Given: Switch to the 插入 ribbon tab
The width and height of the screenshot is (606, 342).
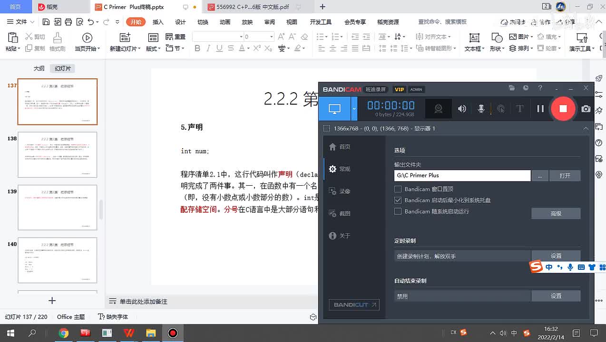Looking at the screenshot, I should coord(158,22).
